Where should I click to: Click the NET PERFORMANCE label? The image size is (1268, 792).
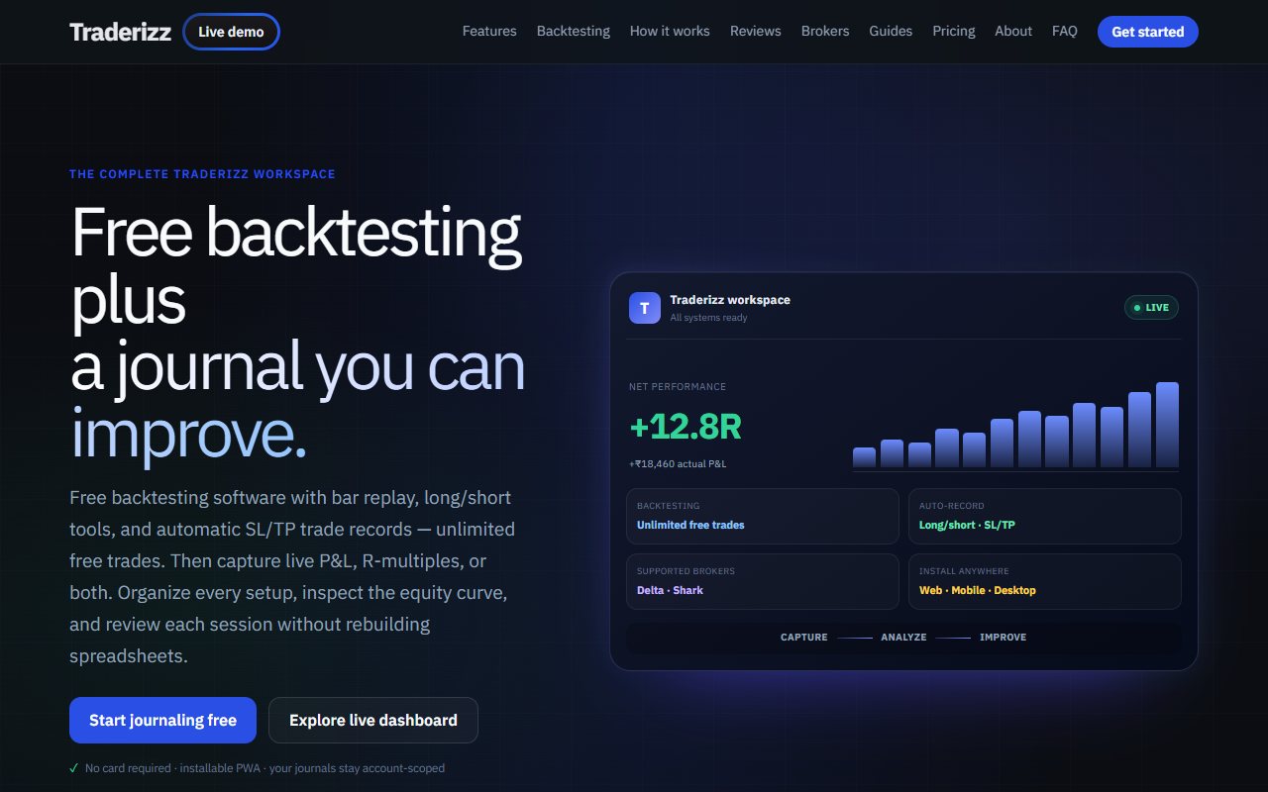pos(678,387)
